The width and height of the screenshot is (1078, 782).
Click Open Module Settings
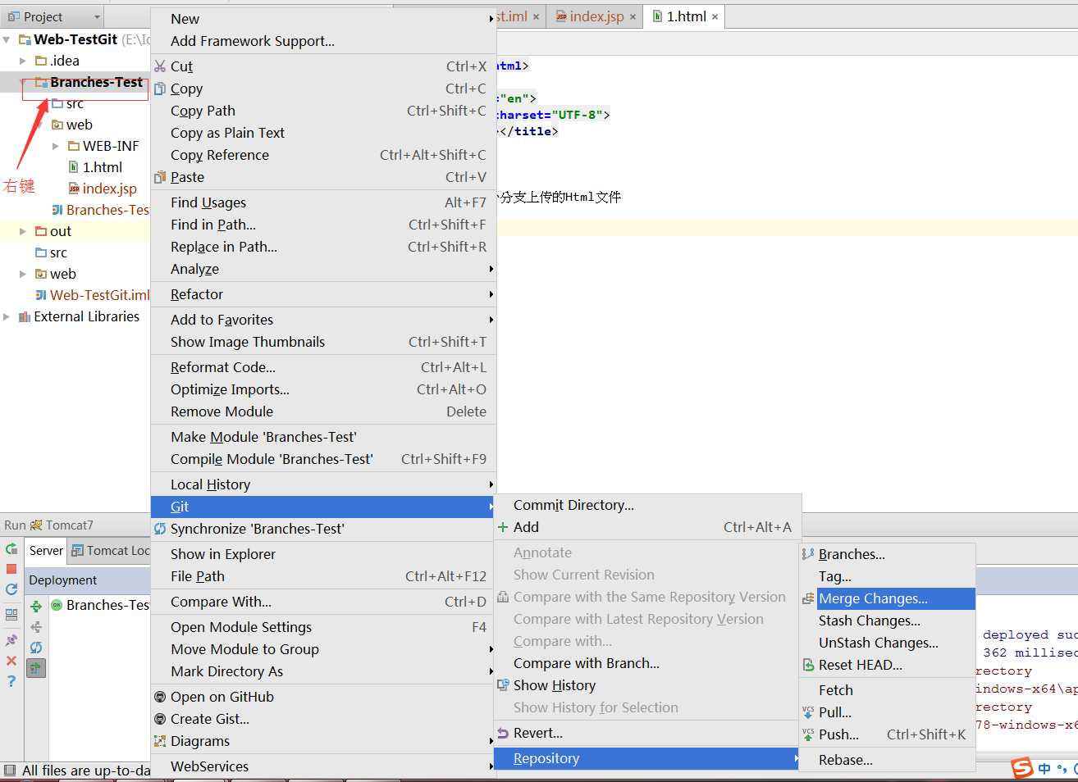(x=324, y=627)
